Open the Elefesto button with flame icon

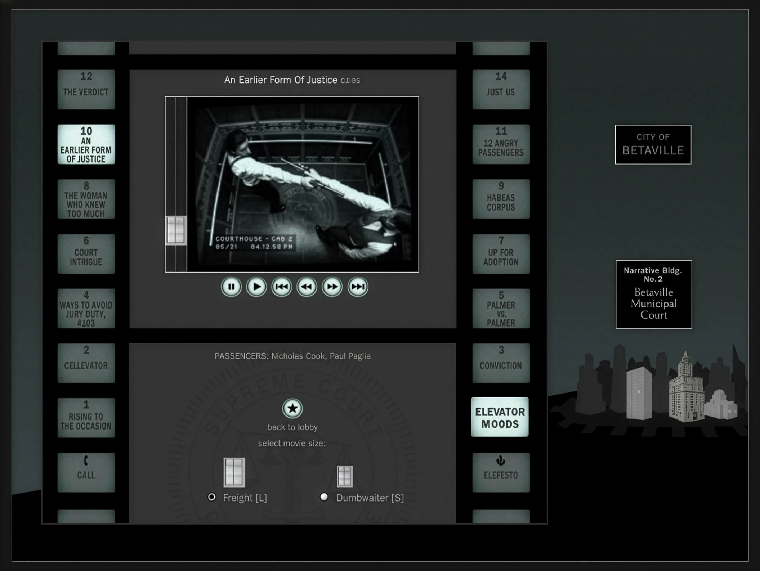coord(501,472)
